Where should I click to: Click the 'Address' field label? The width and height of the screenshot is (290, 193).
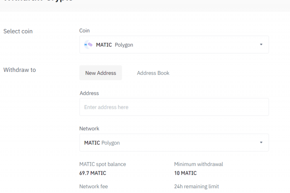[x=89, y=93]
